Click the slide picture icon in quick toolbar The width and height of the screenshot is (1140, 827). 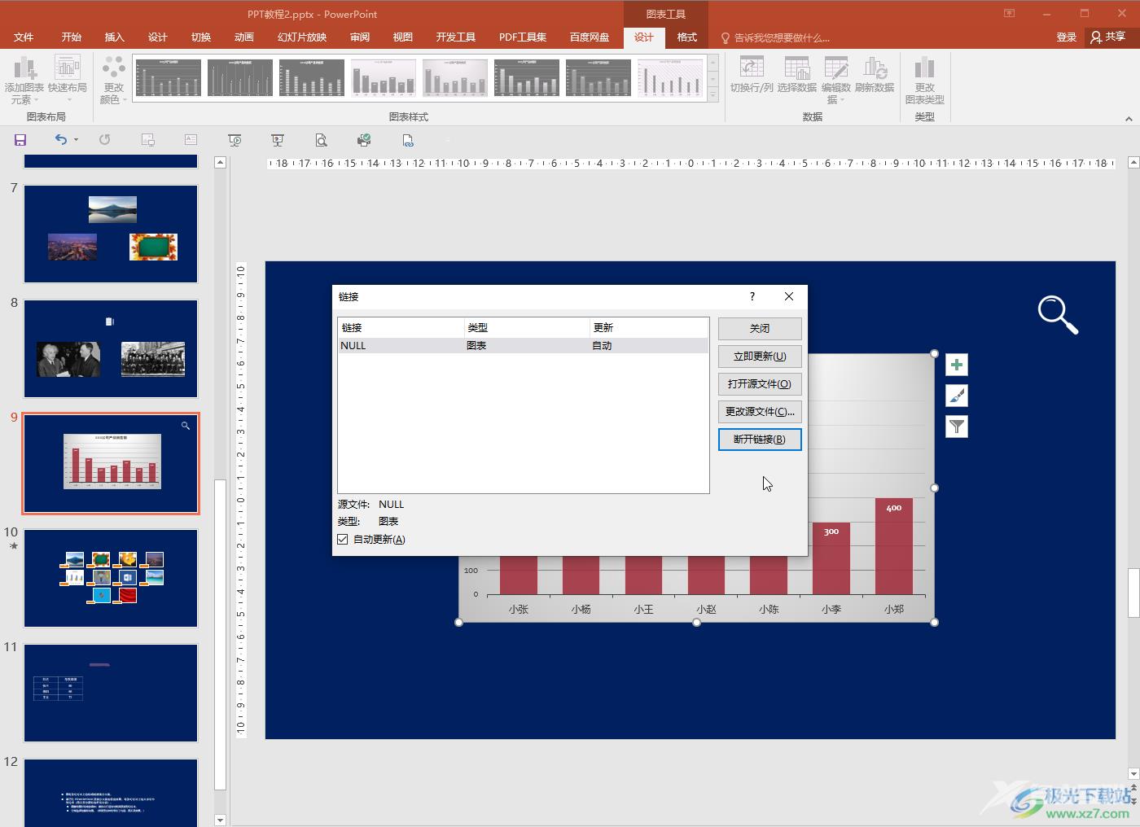tap(148, 140)
